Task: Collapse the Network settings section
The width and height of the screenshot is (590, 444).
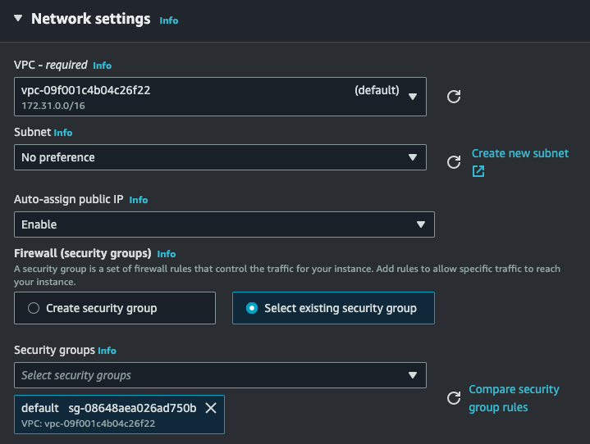Action: point(18,19)
